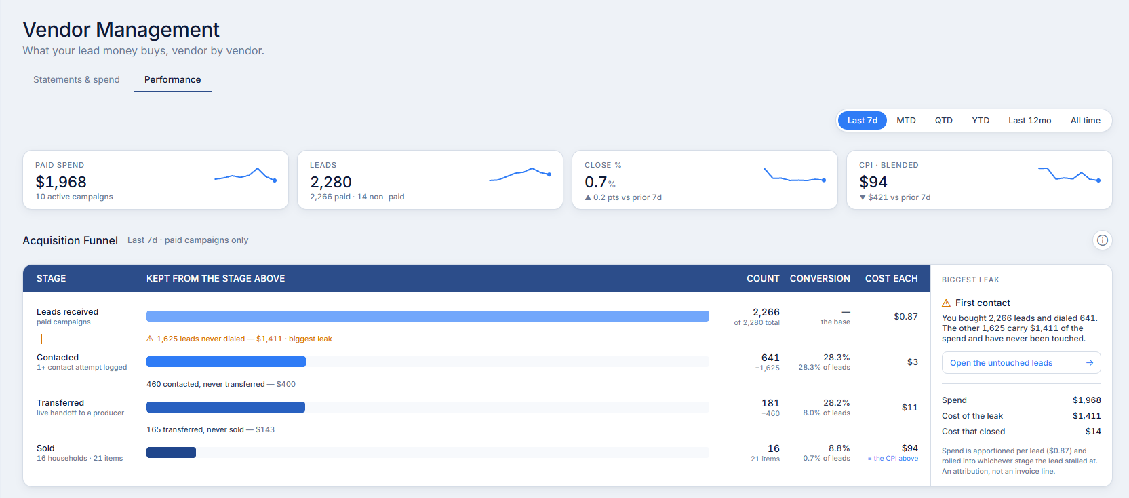
Task: Click the $1,968 paid spend value
Action: 61,182
